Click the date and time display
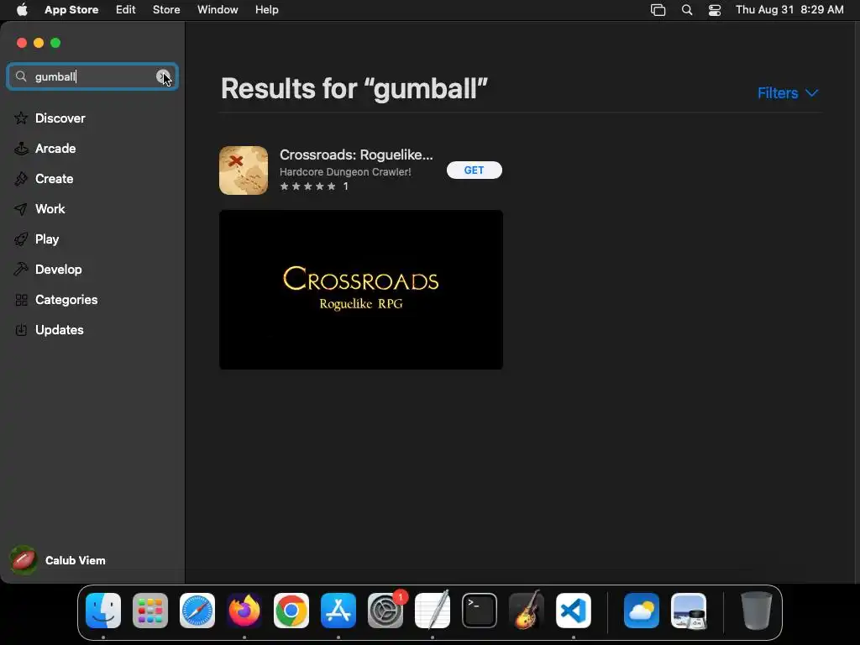The width and height of the screenshot is (860, 645). (789, 10)
